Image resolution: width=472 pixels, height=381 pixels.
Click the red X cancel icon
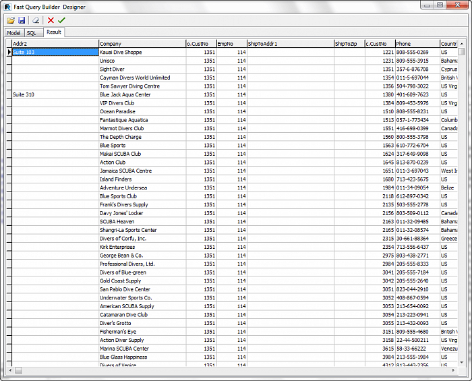click(51, 20)
